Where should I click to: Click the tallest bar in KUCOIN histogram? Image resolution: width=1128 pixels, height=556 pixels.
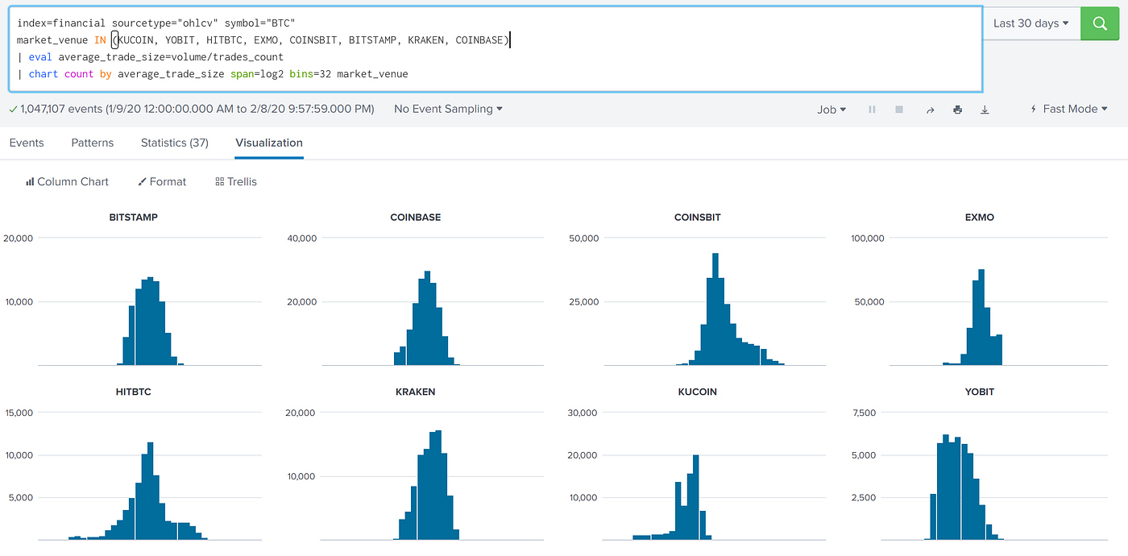point(696,497)
